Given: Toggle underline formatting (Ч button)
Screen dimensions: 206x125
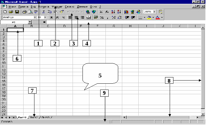Looking at the screenshot, I should point(63,17).
